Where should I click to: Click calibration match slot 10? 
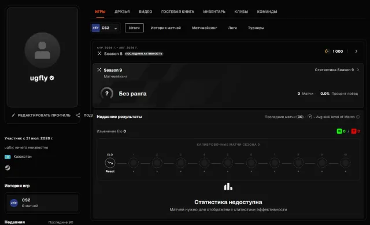coord(345,163)
